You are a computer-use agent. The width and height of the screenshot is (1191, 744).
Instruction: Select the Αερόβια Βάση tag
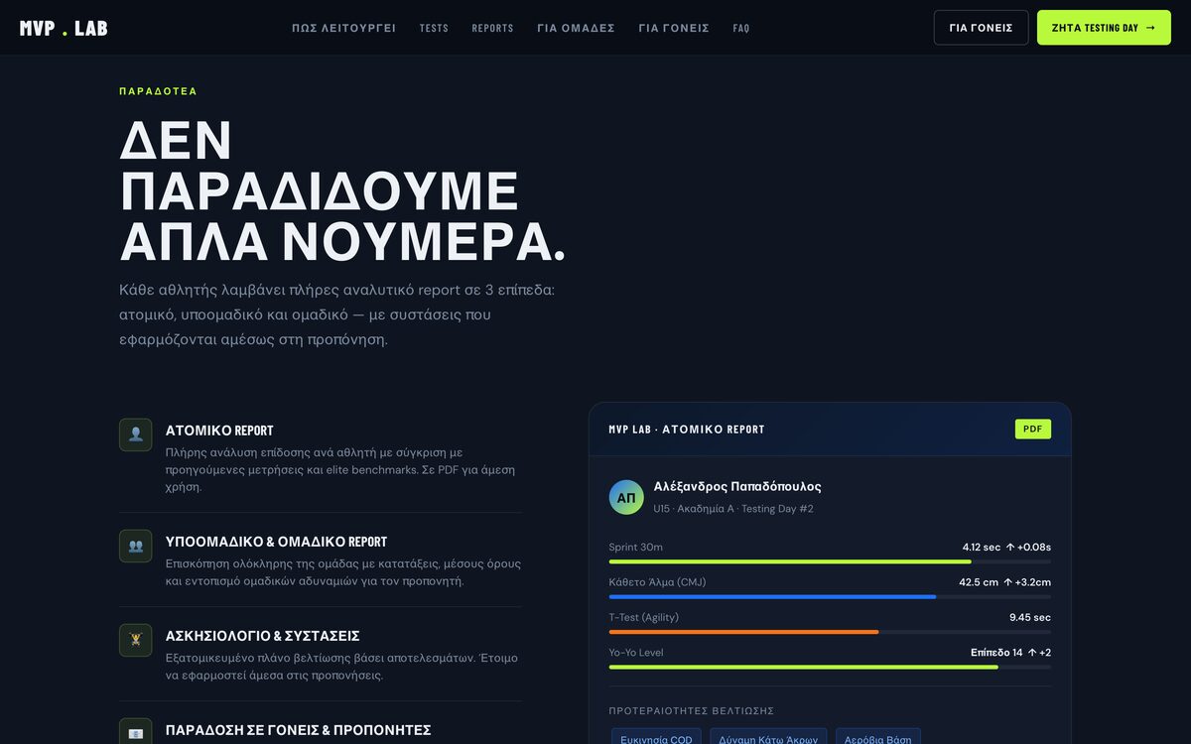[x=877, y=737]
